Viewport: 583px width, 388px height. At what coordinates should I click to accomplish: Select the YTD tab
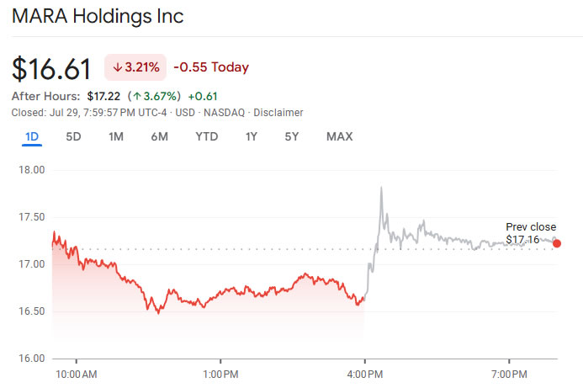point(207,136)
